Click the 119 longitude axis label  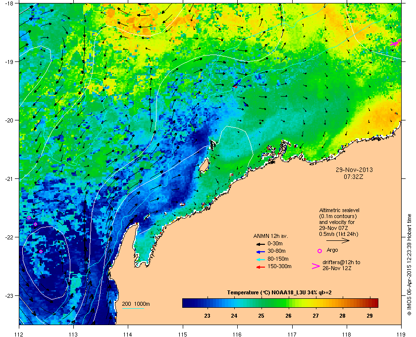(x=401, y=334)
